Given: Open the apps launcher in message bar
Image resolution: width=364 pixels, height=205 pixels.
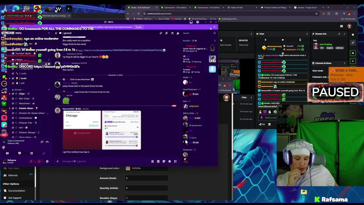Looking at the screenshot, I should (x=175, y=161).
